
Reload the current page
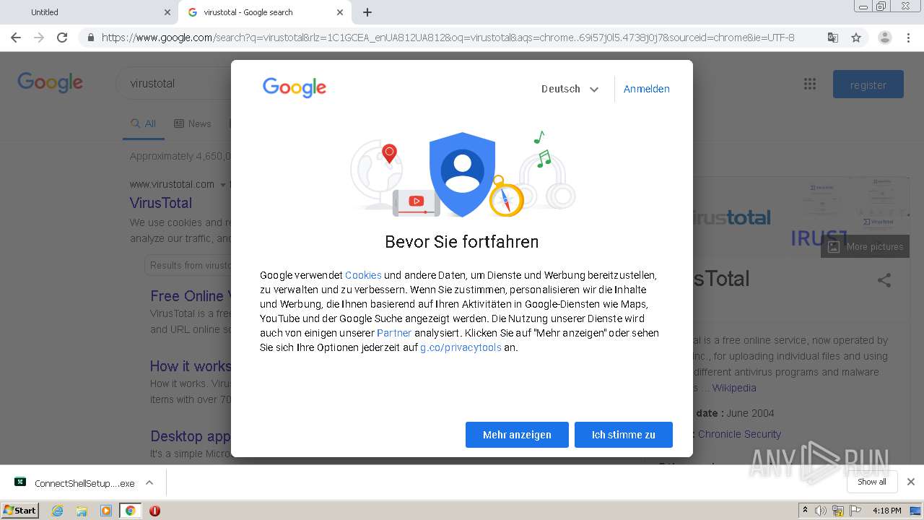click(62, 38)
